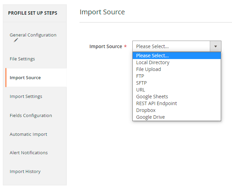Viewport: 232px width, 187px height.
Task: Choose Local Directory from the list
Action: coord(153,62)
